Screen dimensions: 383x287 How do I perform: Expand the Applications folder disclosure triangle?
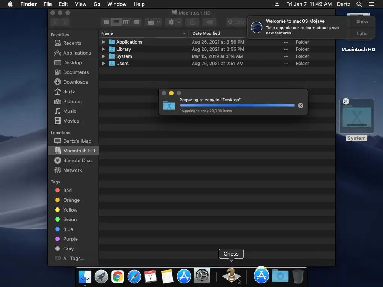[x=104, y=42]
